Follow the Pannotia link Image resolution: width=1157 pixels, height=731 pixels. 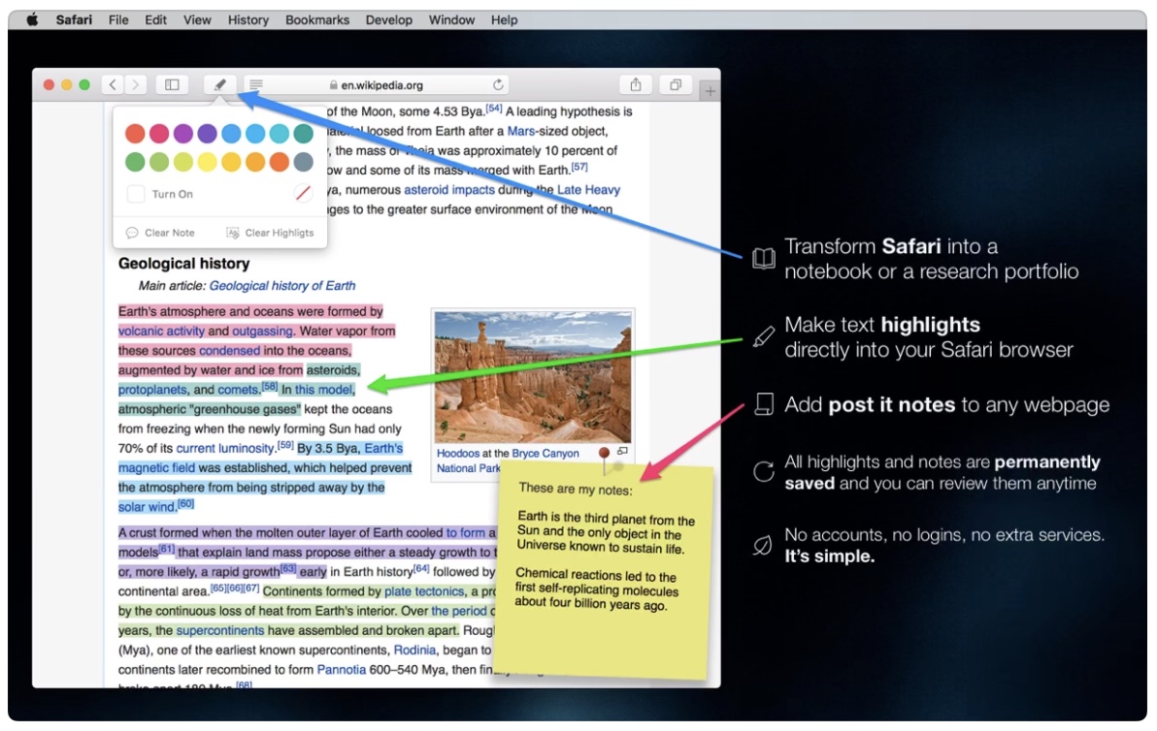342,670
